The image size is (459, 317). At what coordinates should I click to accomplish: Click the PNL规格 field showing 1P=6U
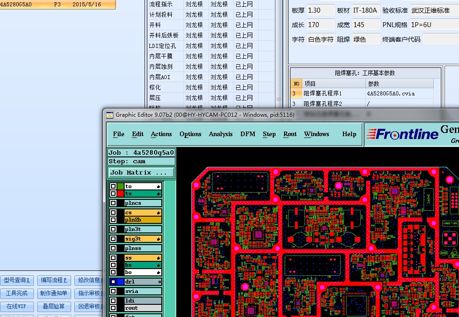tap(435, 25)
